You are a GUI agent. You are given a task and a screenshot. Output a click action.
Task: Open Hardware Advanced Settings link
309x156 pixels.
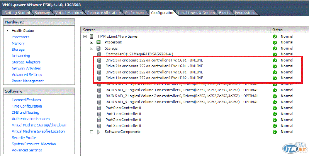coord(27,75)
